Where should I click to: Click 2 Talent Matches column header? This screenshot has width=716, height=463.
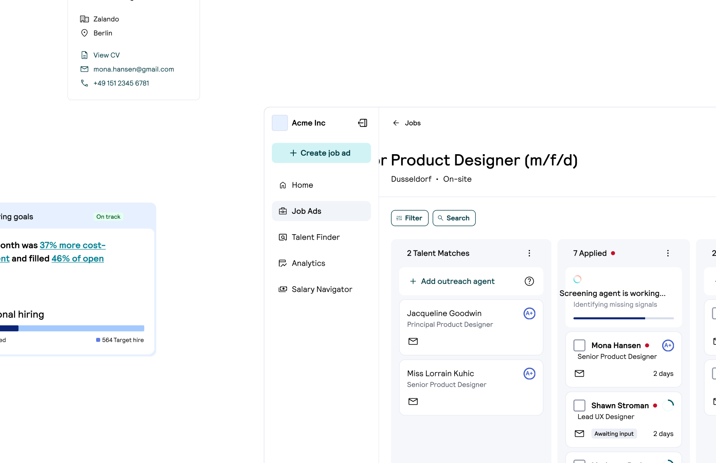pos(438,253)
